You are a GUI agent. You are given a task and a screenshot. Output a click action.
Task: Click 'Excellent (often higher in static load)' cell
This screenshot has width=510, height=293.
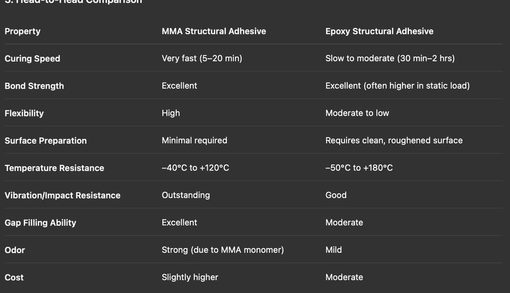pyautogui.click(x=397, y=86)
